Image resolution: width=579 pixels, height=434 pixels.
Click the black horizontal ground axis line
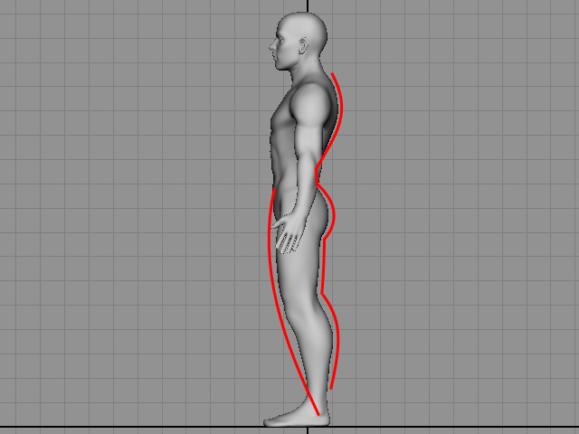[x=136, y=426]
